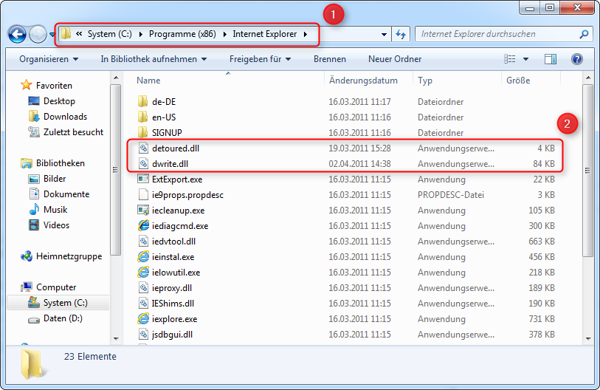Open Zuletzt besucht in navigation pane

click(x=73, y=132)
